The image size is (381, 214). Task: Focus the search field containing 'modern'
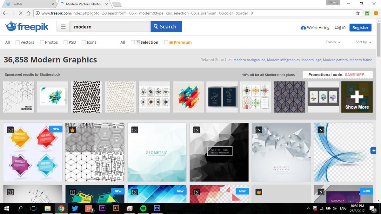(x=110, y=27)
